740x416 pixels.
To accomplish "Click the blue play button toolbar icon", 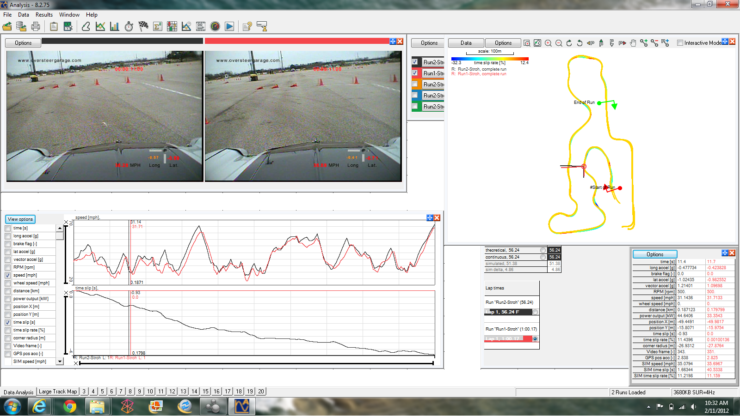I will click(x=229, y=27).
